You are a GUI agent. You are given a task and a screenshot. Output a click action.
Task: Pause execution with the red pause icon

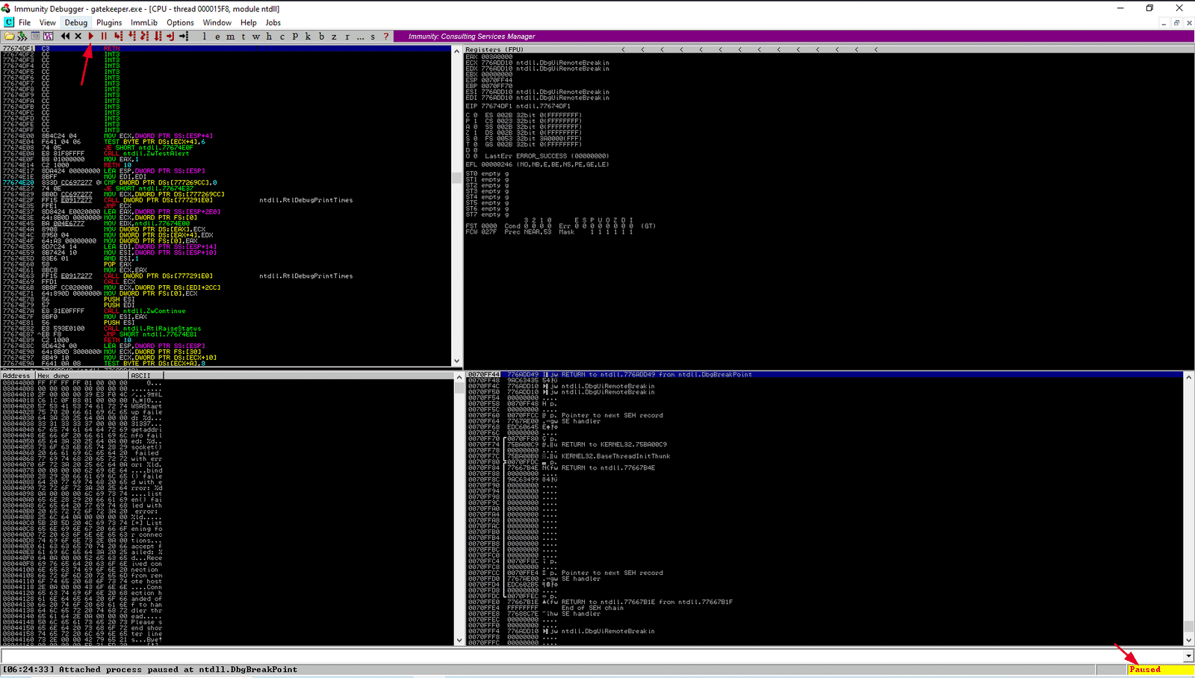point(104,36)
